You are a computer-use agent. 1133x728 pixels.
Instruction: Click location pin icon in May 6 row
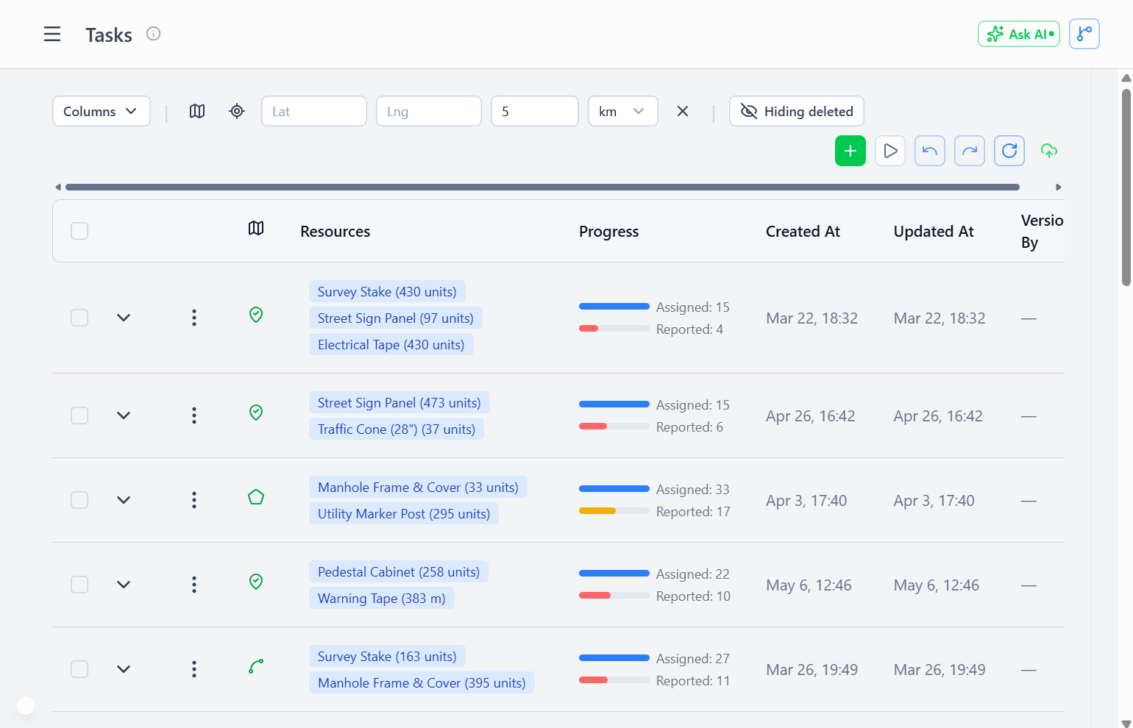pos(256,582)
